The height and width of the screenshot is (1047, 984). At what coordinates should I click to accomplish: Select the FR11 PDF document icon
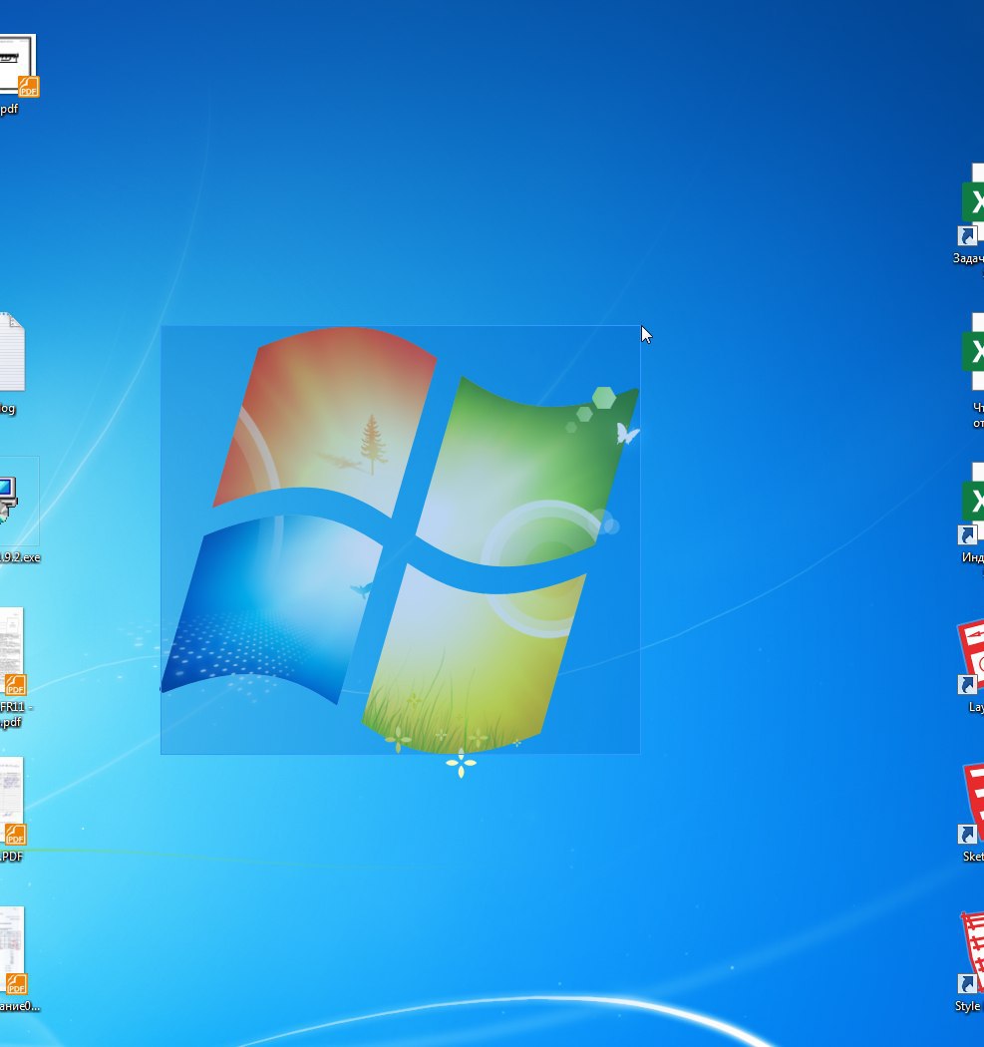[x=13, y=652]
